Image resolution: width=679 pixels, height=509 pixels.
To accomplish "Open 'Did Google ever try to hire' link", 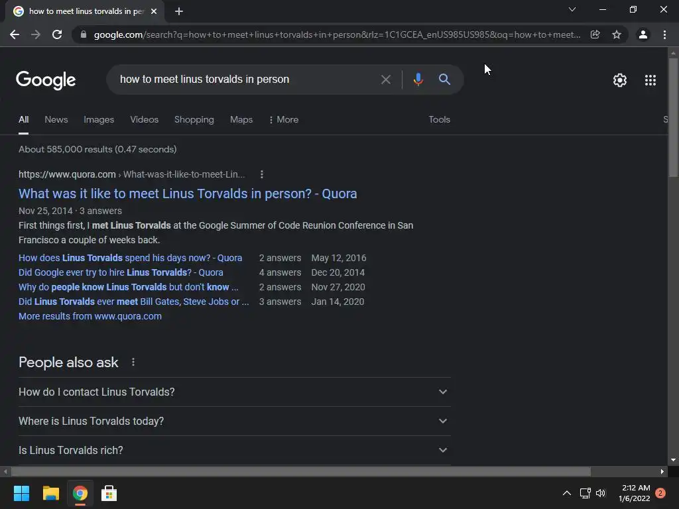I will [x=121, y=272].
